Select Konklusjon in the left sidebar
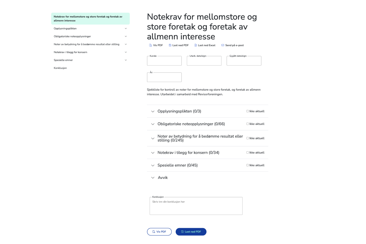This screenshot has height=244, width=366. (60, 68)
